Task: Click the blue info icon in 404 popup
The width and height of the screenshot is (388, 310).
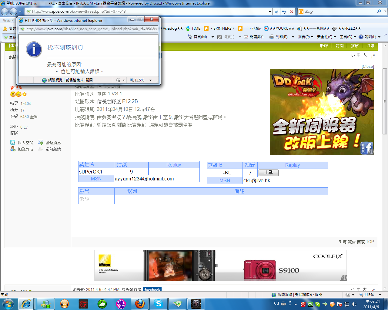Action: tap(34, 49)
